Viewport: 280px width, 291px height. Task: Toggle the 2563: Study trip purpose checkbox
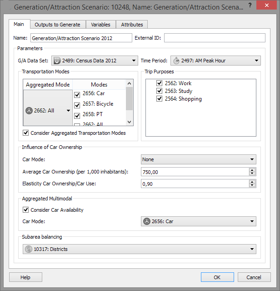click(x=159, y=91)
